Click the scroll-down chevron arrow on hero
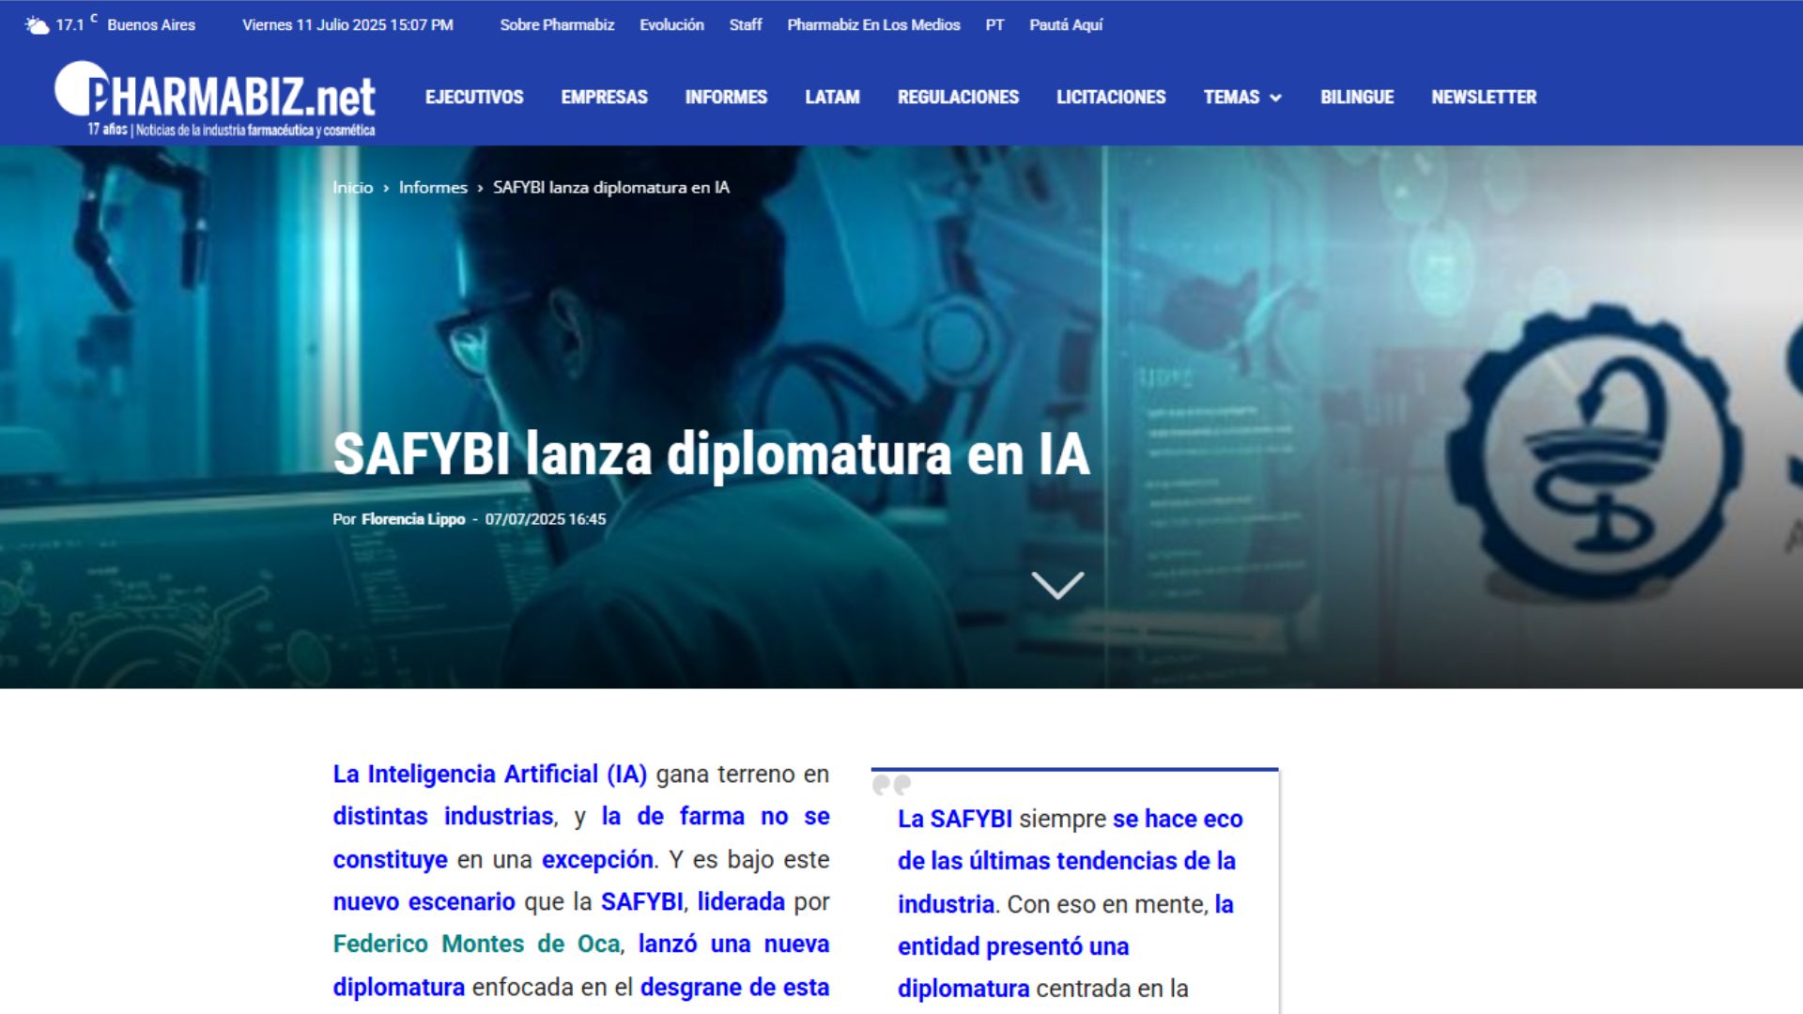The width and height of the screenshot is (1803, 1014). (1057, 585)
